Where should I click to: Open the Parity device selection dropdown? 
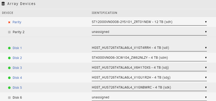[x=149, y=22]
